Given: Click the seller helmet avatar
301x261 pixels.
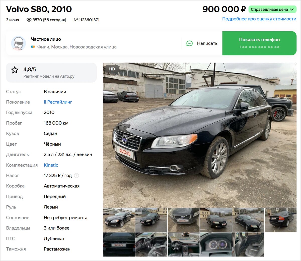Looking at the screenshot, I should (19, 43).
